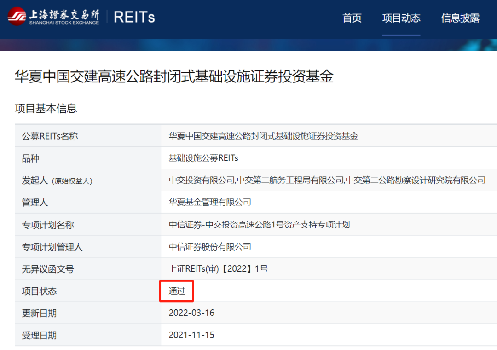Click the 发起人 (原始权益人) row label
497x350 pixels.
57,181
